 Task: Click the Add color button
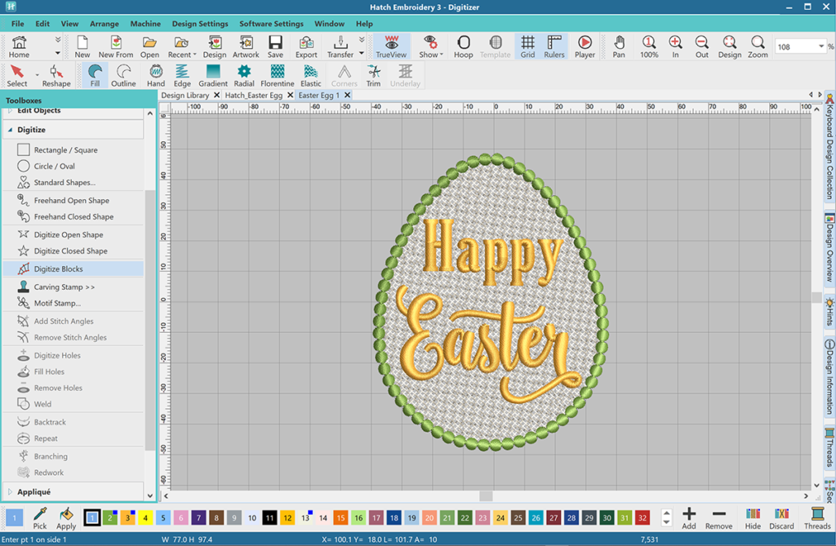click(688, 517)
